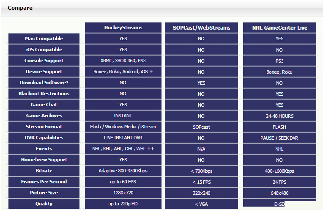Image resolution: width=323 pixels, height=210 pixels.
Task: Click the '< 700Kbps' cell
Action: click(x=201, y=171)
